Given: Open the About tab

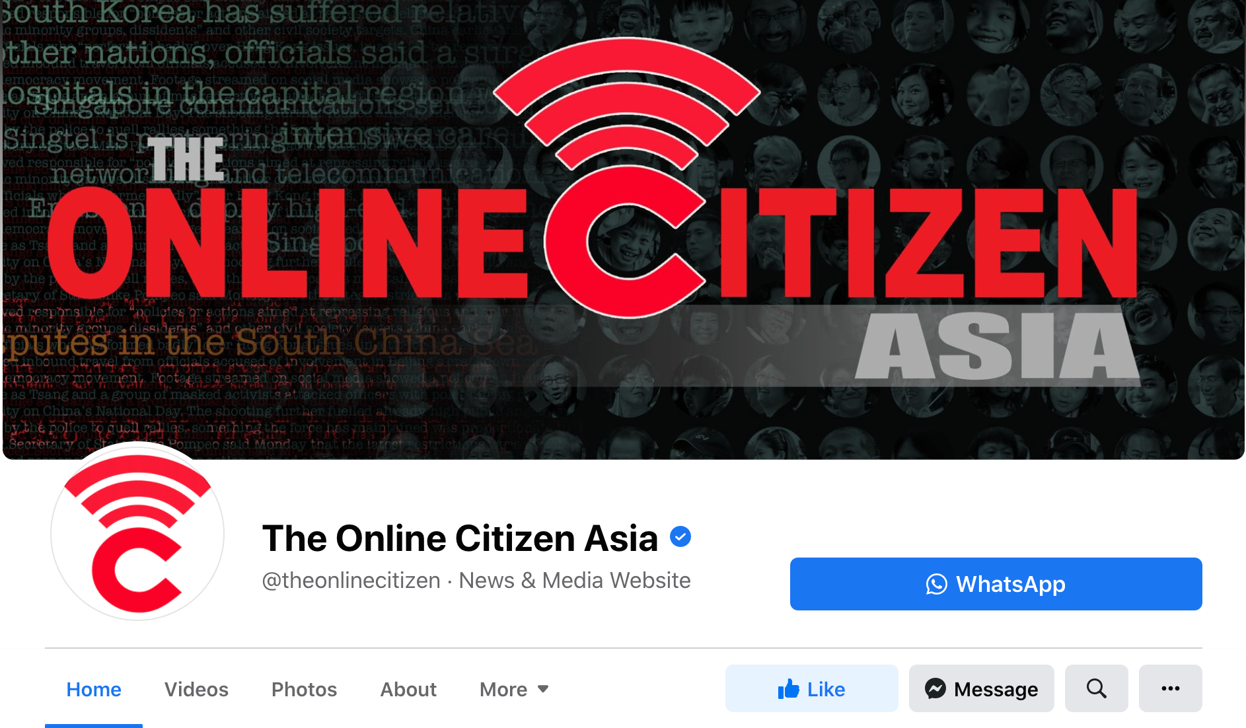Looking at the screenshot, I should [408, 689].
